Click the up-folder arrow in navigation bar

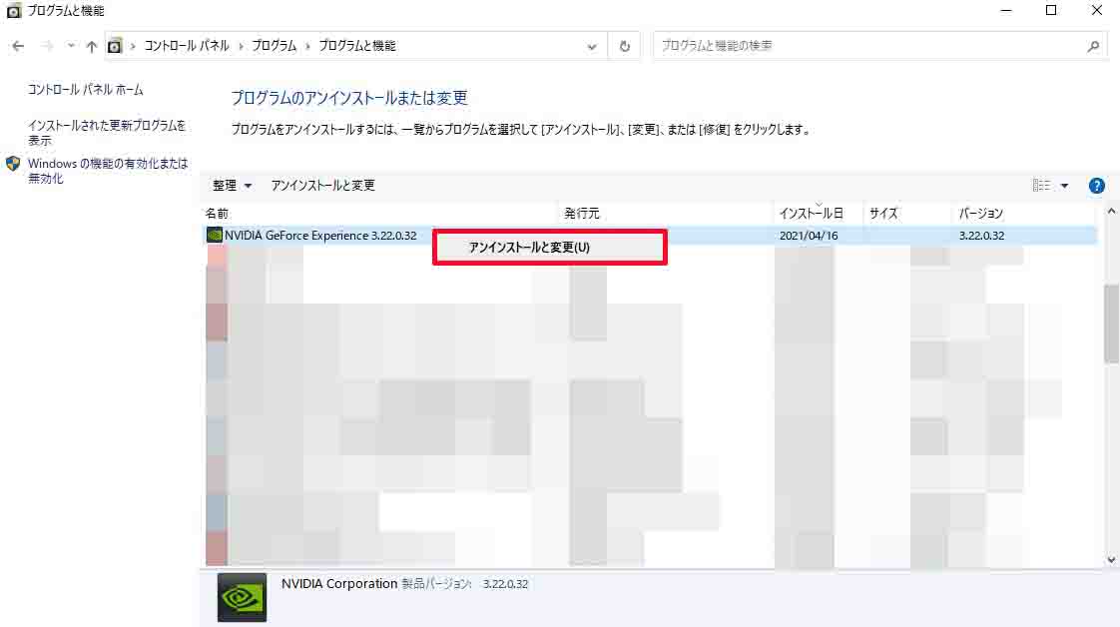pyautogui.click(x=91, y=46)
